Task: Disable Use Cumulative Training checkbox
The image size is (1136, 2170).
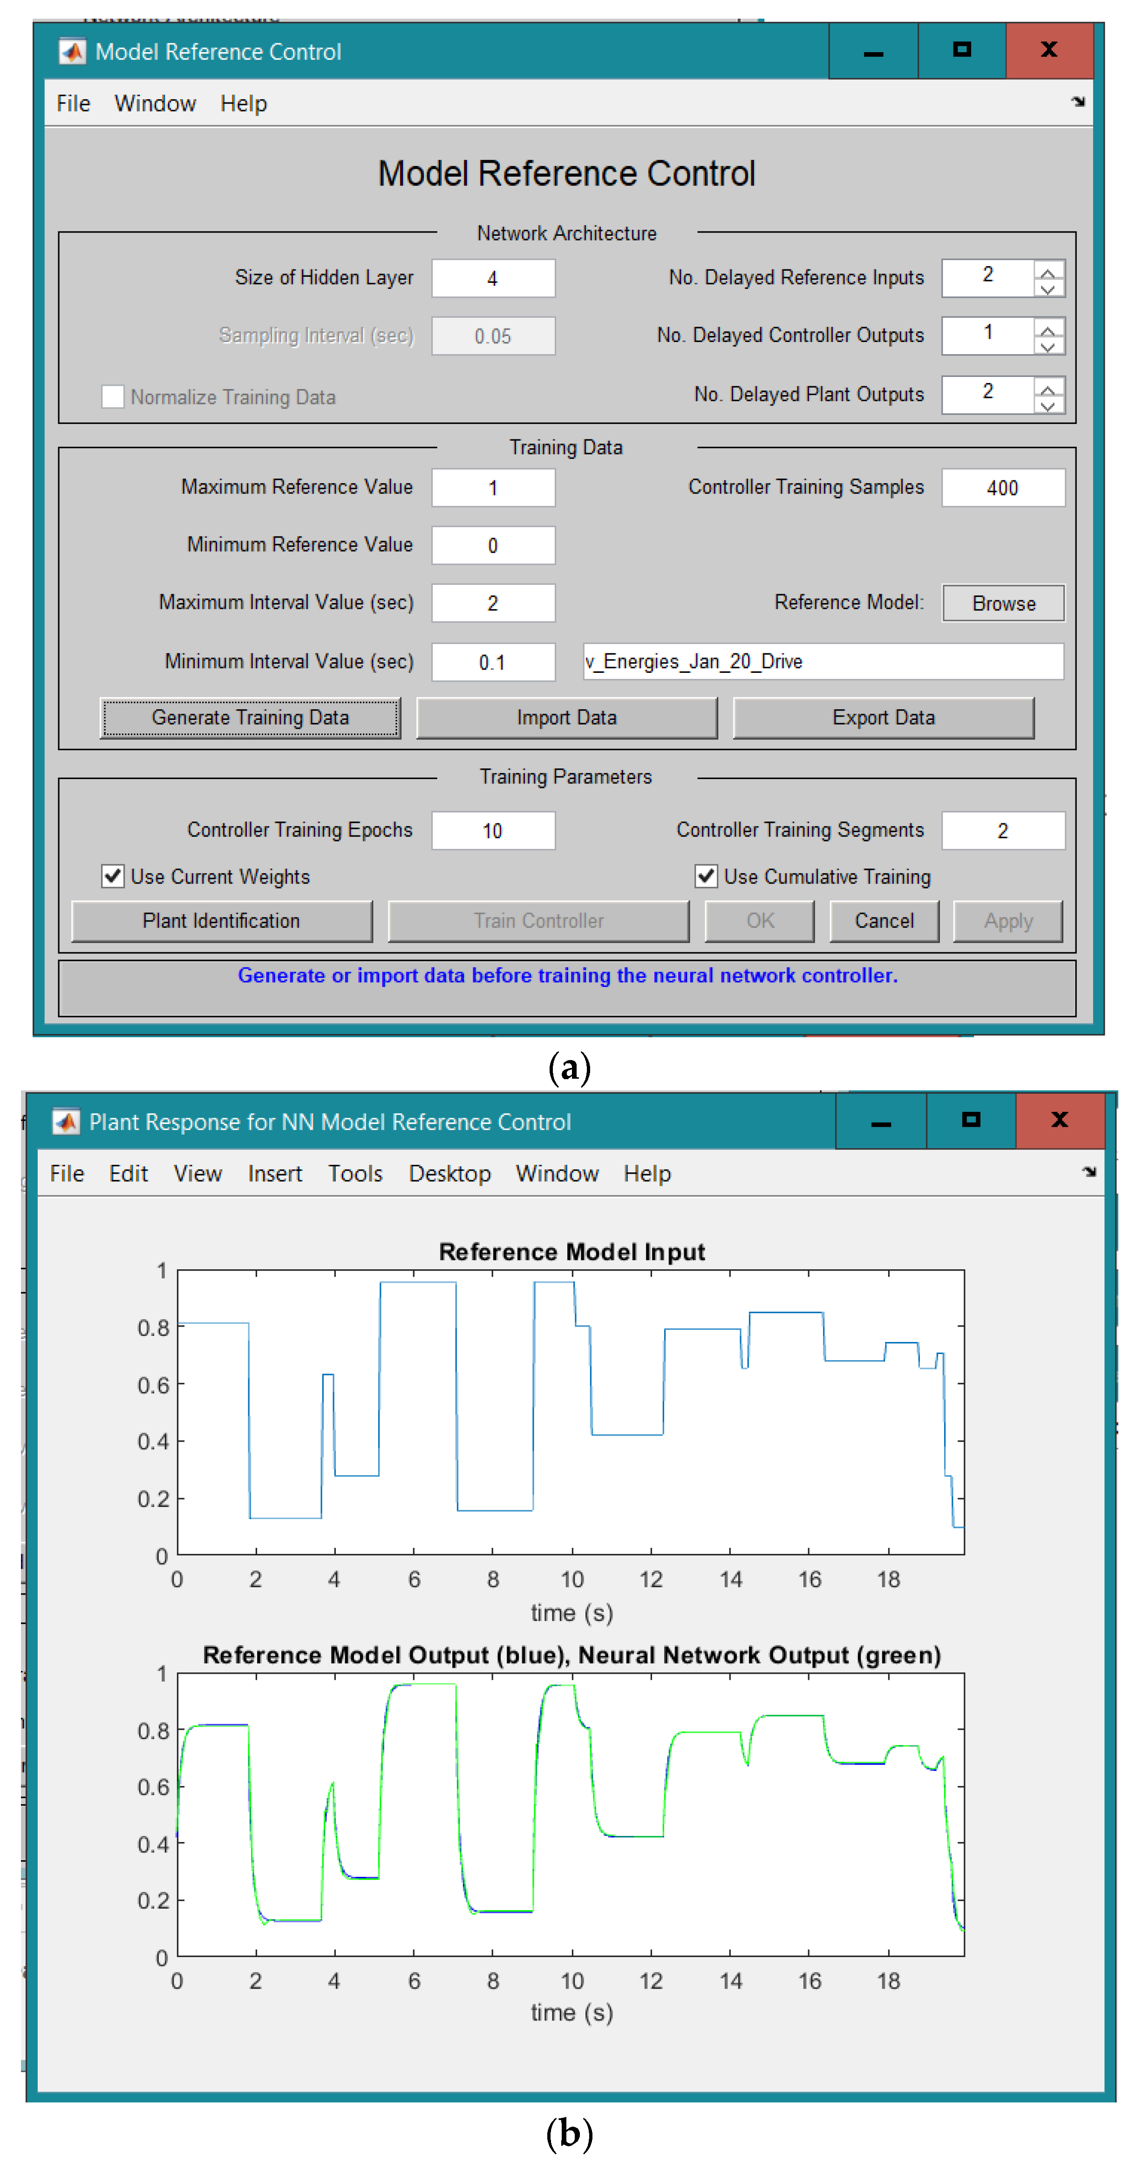Action: [x=706, y=876]
